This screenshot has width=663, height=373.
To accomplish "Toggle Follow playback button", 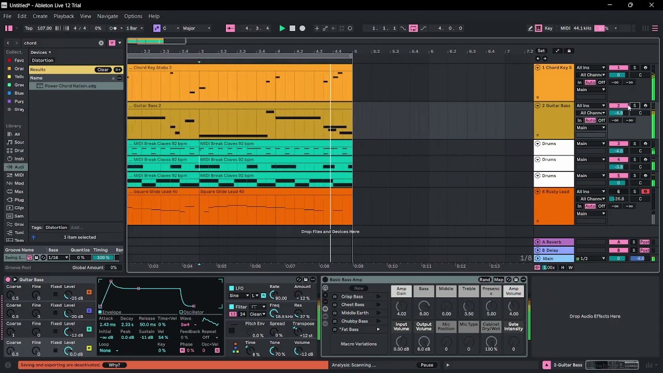I will coord(230,28).
